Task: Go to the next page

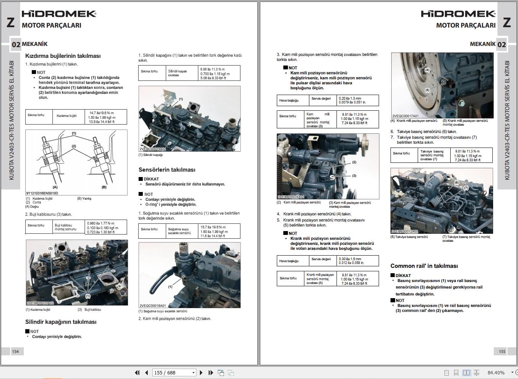Action: (x=201, y=372)
